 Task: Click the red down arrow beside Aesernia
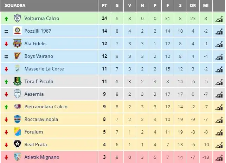[6, 94]
